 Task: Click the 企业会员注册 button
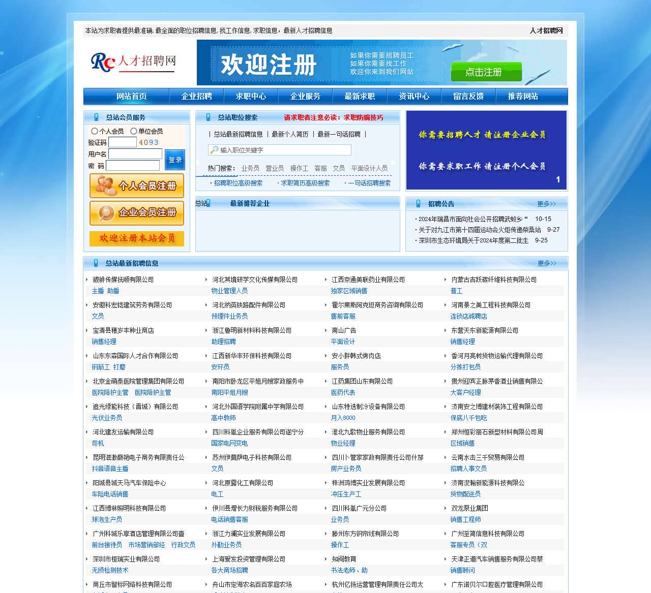click(137, 213)
